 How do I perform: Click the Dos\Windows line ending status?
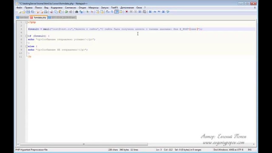pyautogui.click(x=221, y=150)
